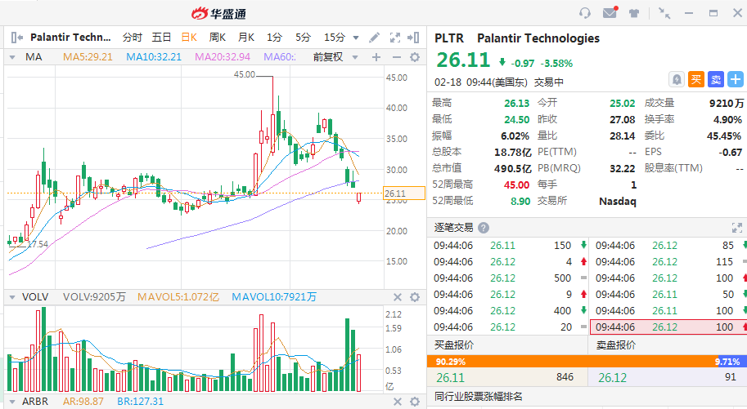Open VOLV indicator settings gear
Screen dimensions: 747x409
pyautogui.click(x=415, y=297)
